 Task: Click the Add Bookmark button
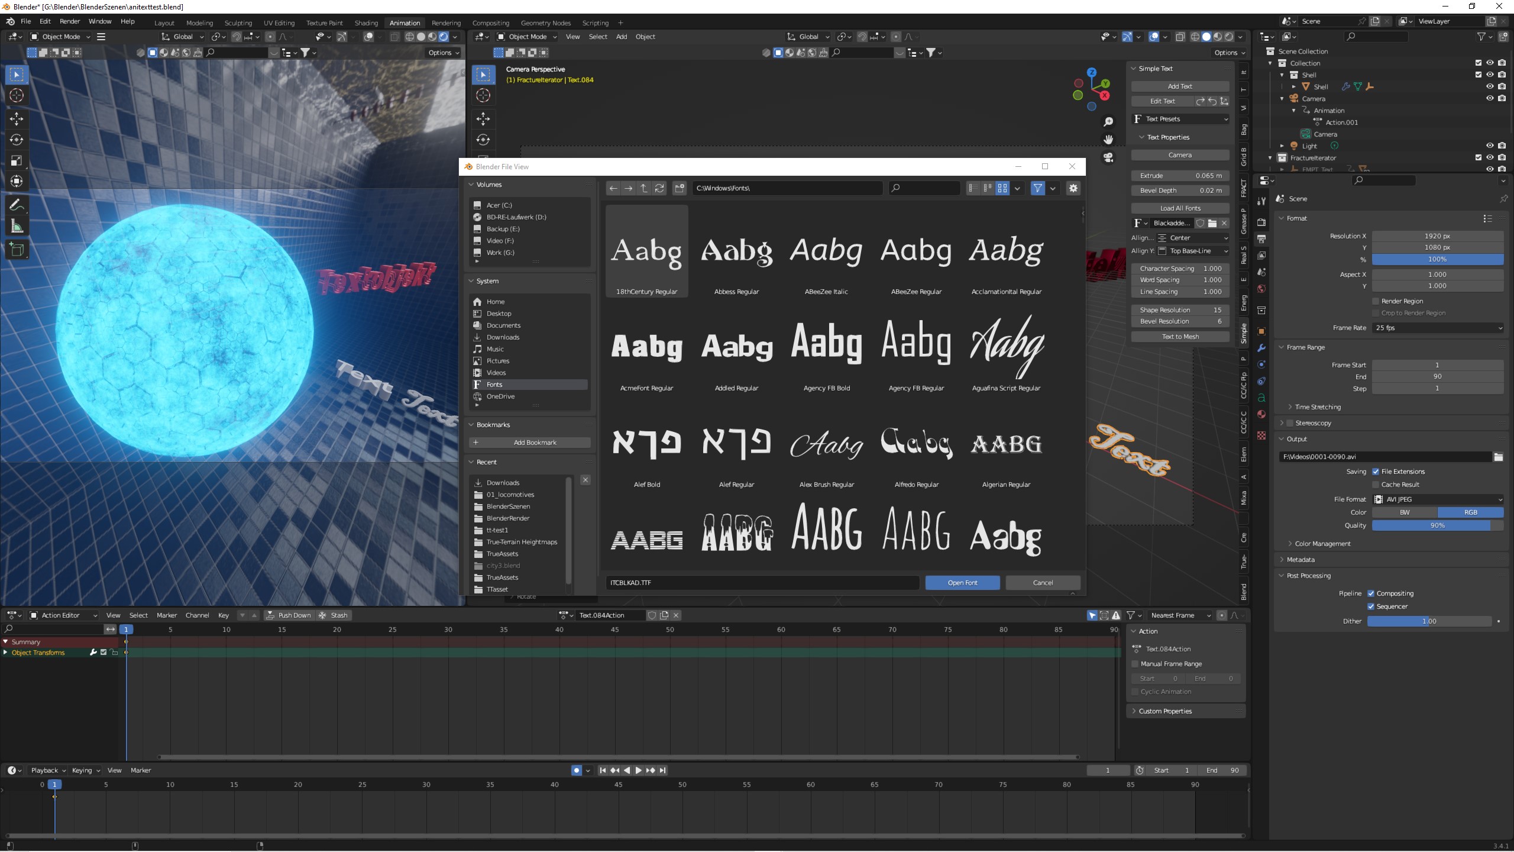pyautogui.click(x=530, y=443)
